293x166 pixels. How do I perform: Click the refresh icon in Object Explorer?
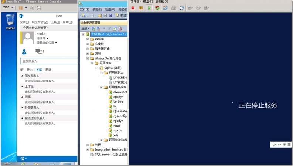coord(115,28)
